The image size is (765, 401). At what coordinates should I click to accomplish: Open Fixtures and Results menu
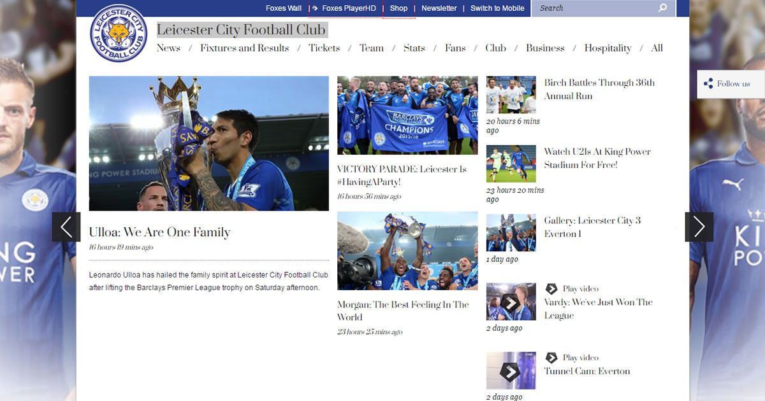coord(244,48)
